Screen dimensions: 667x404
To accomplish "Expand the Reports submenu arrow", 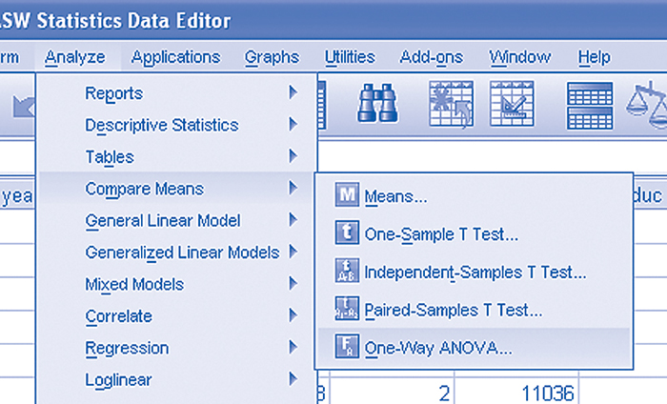I will (293, 93).
